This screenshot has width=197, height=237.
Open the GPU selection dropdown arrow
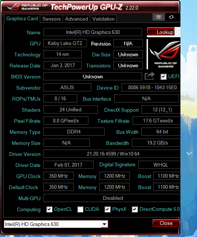[105, 224]
